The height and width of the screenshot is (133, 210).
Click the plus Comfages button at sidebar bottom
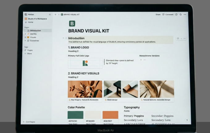[29, 122]
